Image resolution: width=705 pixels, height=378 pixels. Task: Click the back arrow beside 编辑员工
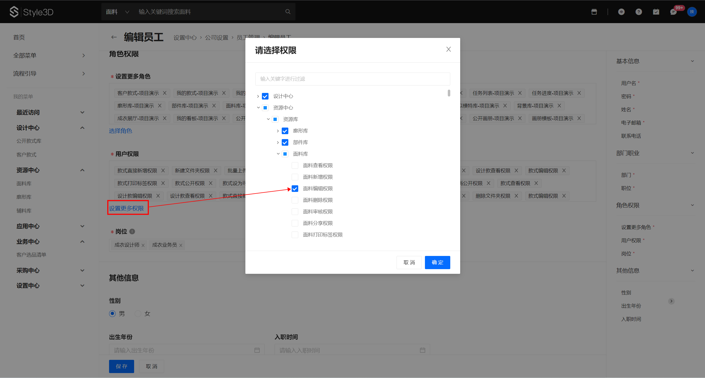[114, 37]
